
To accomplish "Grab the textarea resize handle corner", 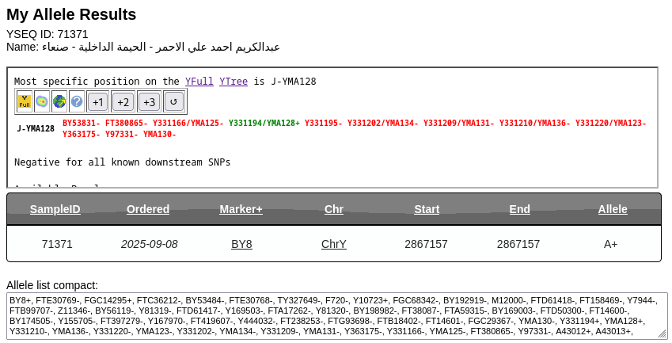I will pyautogui.click(x=663, y=334).
